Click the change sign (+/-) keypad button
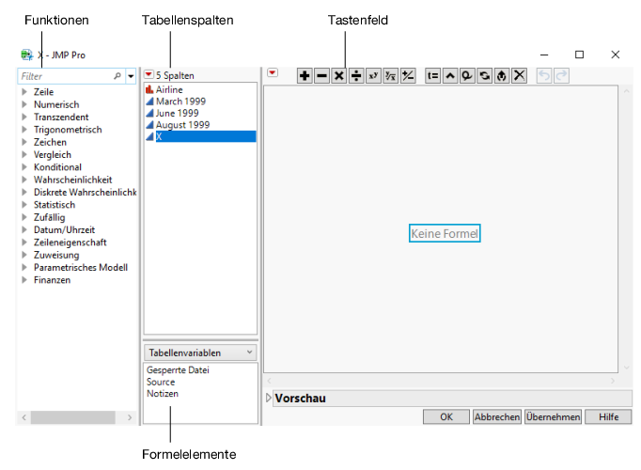 pos(408,76)
